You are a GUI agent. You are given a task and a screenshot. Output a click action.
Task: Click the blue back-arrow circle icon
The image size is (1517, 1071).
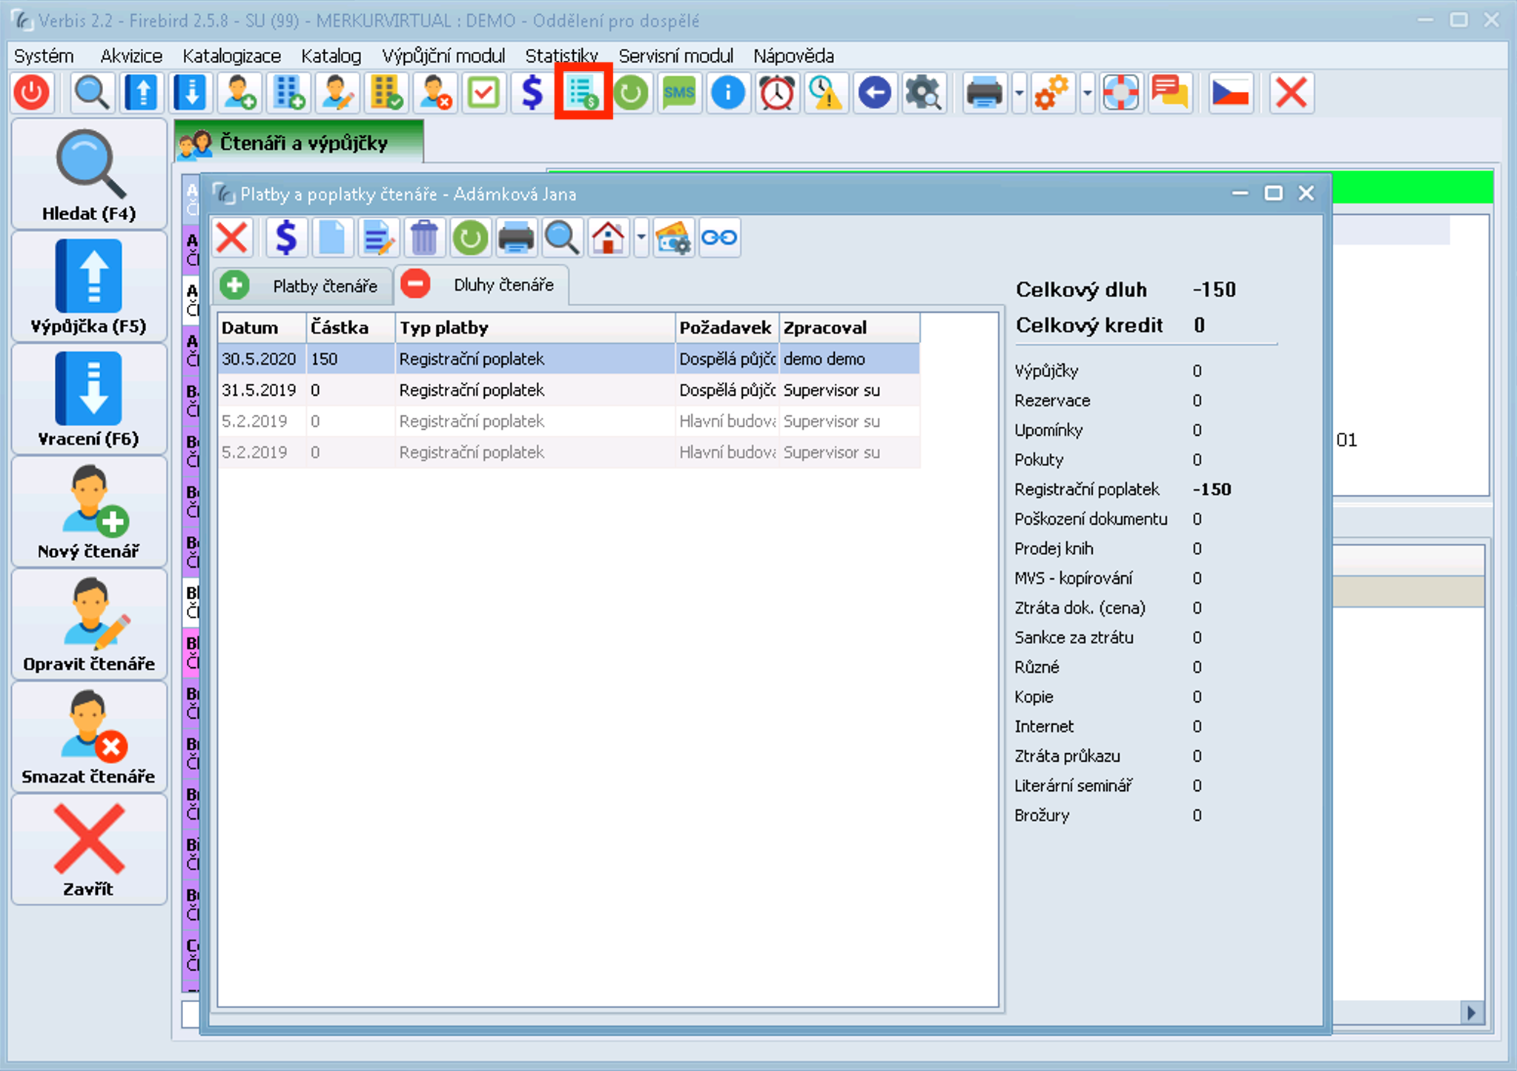(875, 93)
